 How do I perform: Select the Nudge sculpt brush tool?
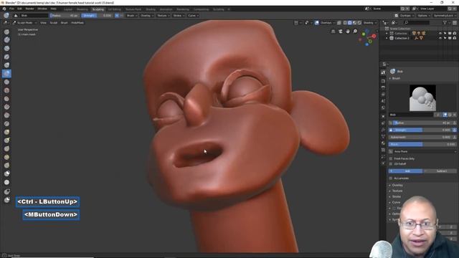click(x=6, y=157)
